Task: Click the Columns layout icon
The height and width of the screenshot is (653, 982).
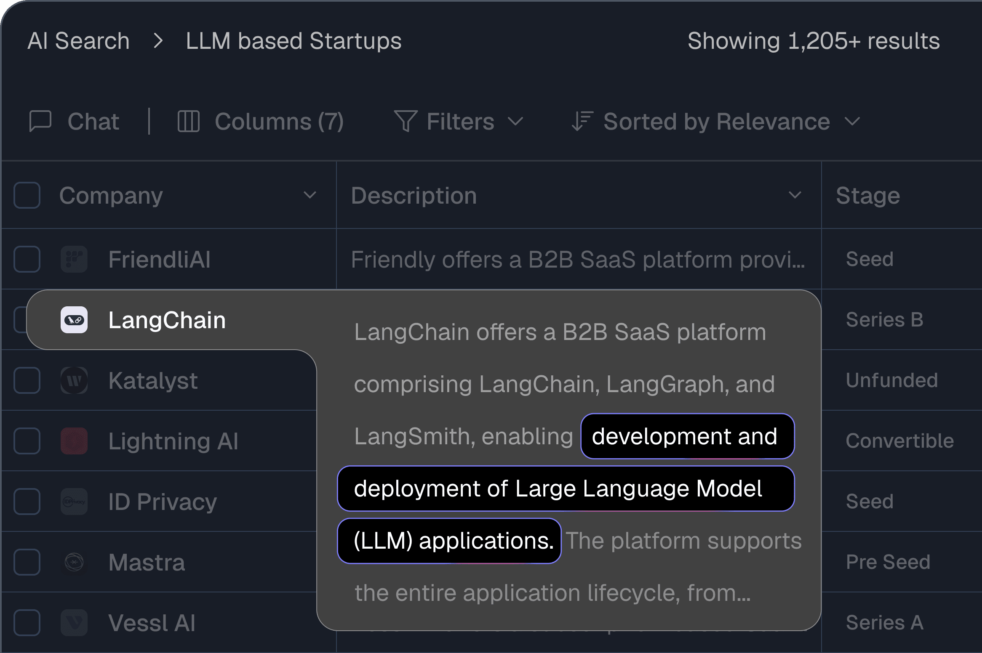Action: point(188,121)
